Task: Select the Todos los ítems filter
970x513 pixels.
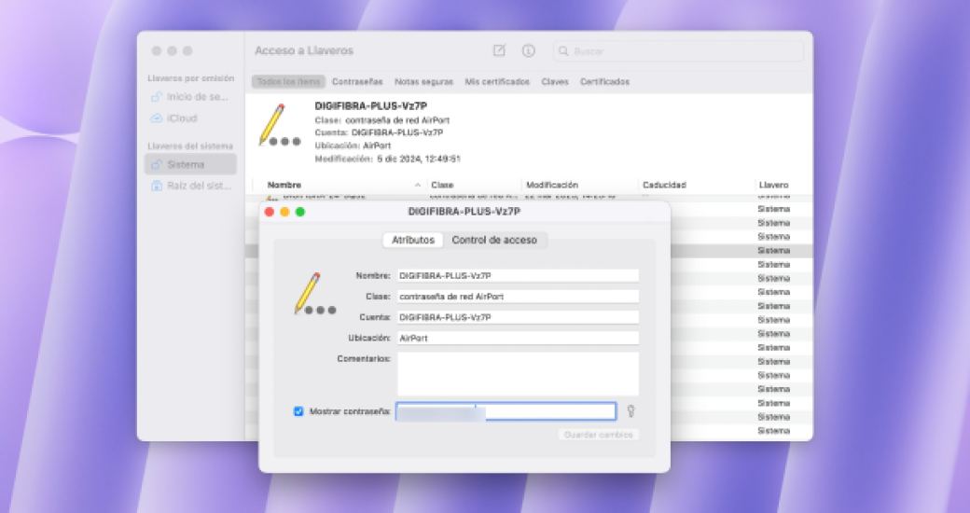Action: point(288,82)
